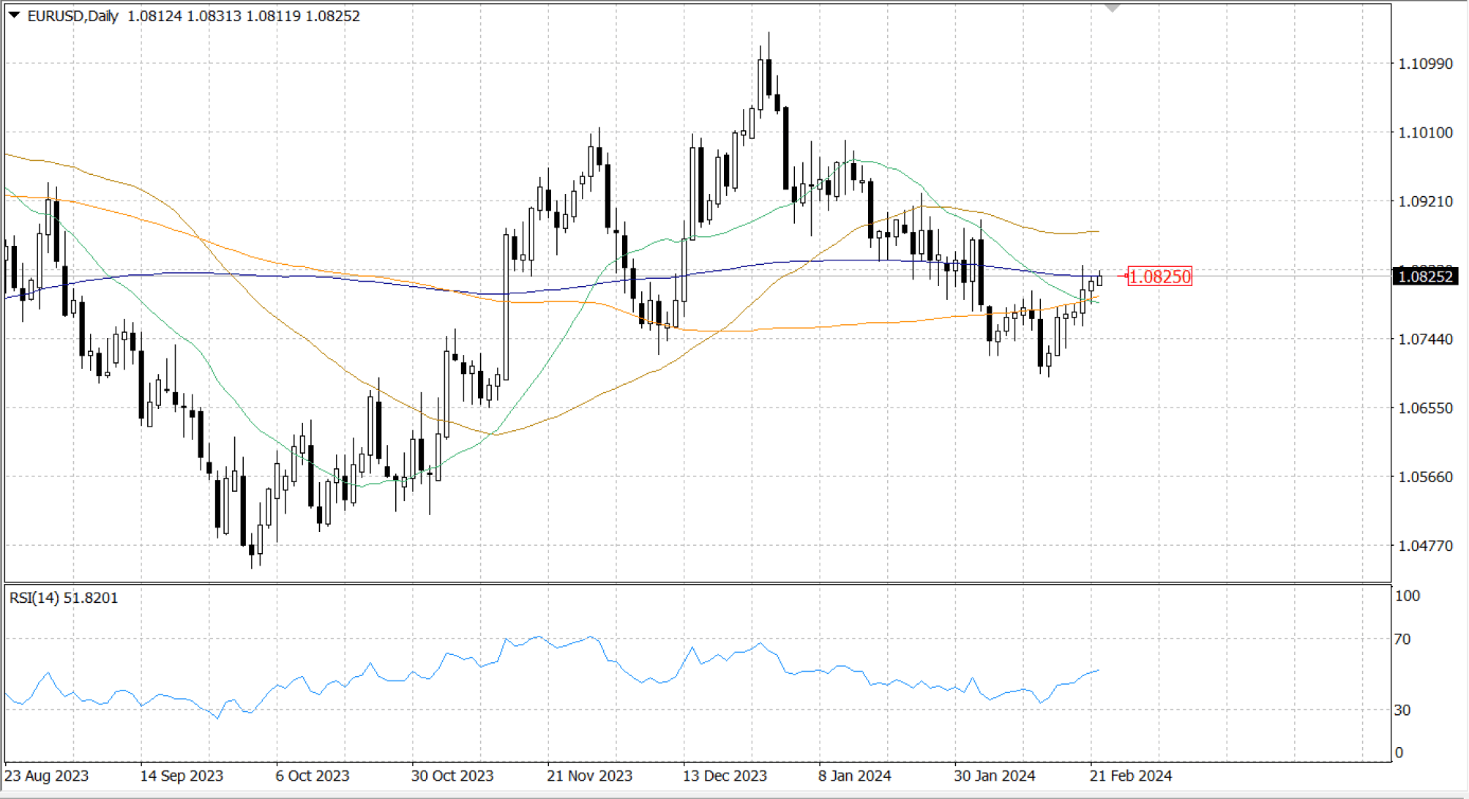Click the 21 Feb 2024 date label
Screen dimensions: 1469x799
(x=1130, y=776)
